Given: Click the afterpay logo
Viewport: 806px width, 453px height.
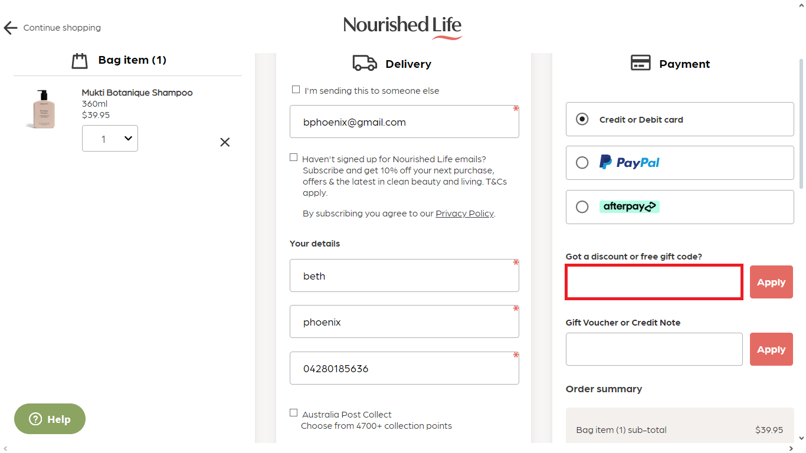Looking at the screenshot, I should (x=629, y=206).
